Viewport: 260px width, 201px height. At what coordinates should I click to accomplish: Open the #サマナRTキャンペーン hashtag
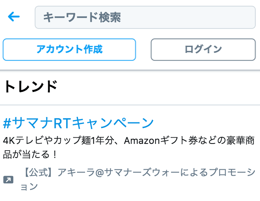pos(78,123)
